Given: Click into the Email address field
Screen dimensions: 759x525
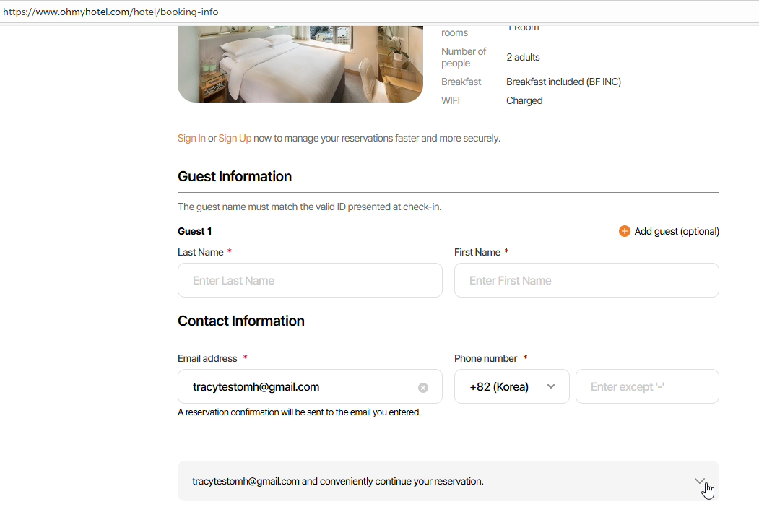Looking at the screenshot, I should click(296, 387).
